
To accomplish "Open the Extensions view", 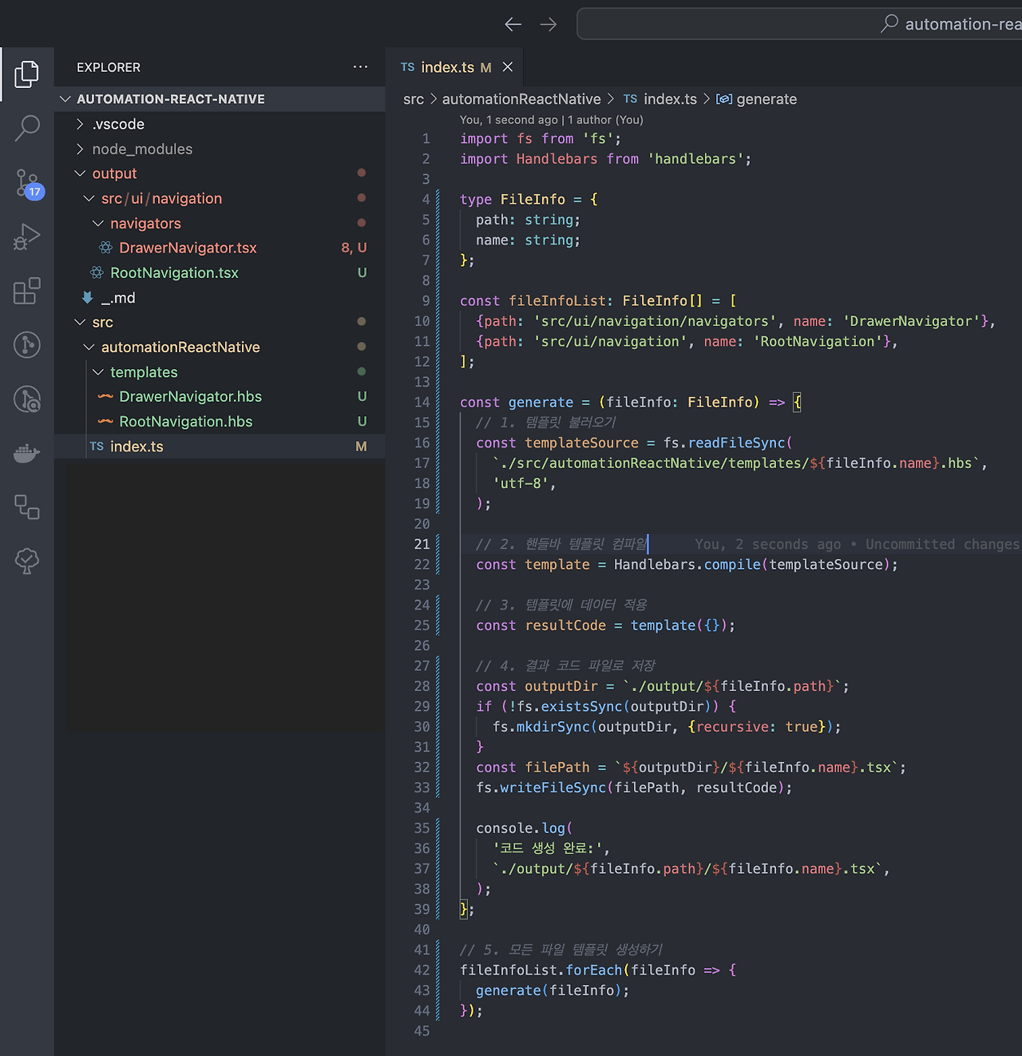I will pyautogui.click(x=27, y=291).
